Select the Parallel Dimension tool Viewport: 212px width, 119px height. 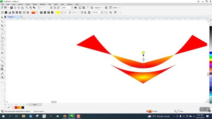pos(2,57)
